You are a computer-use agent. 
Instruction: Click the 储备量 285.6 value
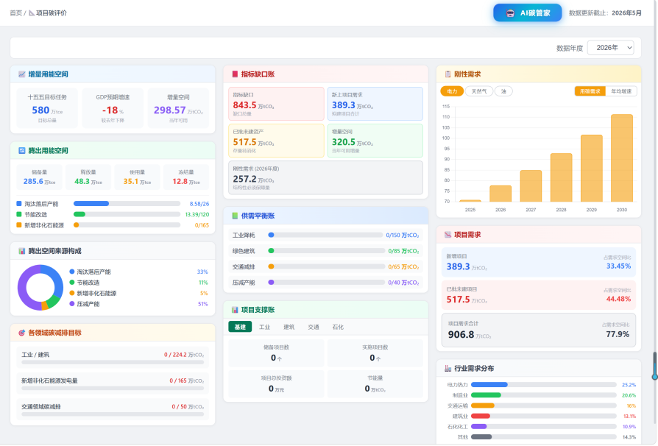pos(33,181)
